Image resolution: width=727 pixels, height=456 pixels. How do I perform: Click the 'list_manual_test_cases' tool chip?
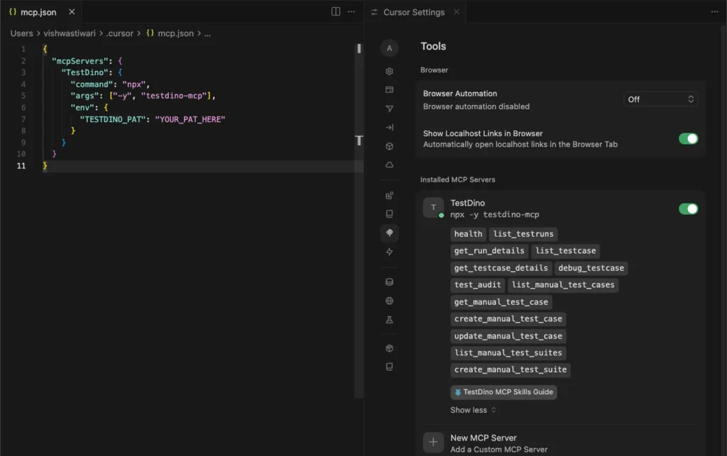pyautogui.click(x=563, y=284)
